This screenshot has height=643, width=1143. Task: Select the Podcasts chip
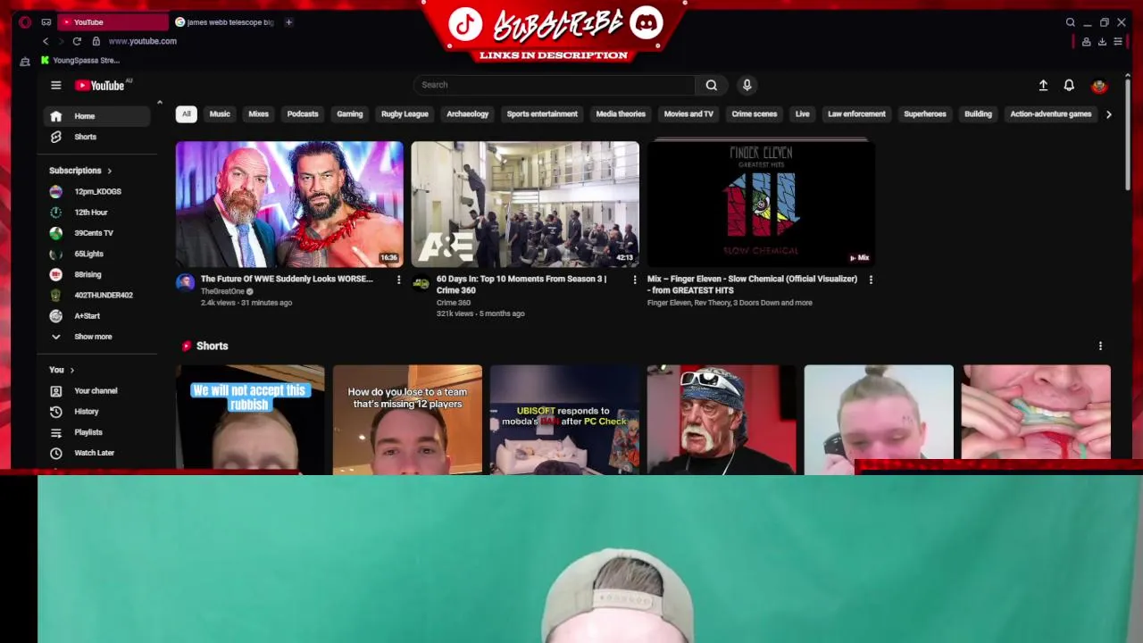tap(303, 114)
